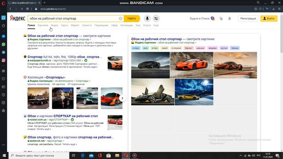Open the classic black muscle car thumbnail
283x159 pixels.
point(38,98)
